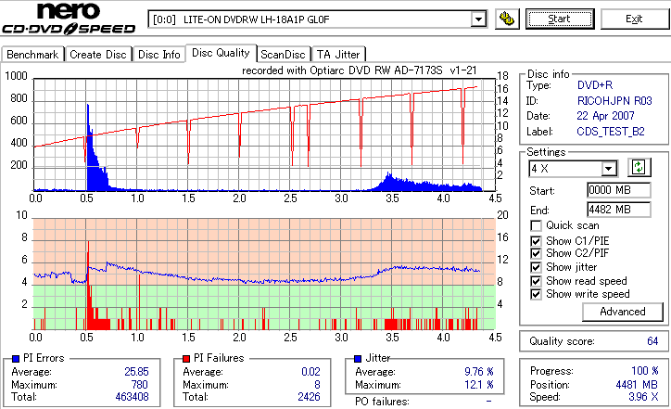Viewport: 671px width, 409px height.
Task: Uncheck Show C1/PIE checkbox
Action: click(536, 241)
